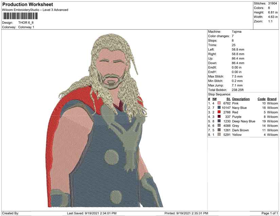
Task: Click the design name 'THOR 6_8'
Action: click(26, 23)
